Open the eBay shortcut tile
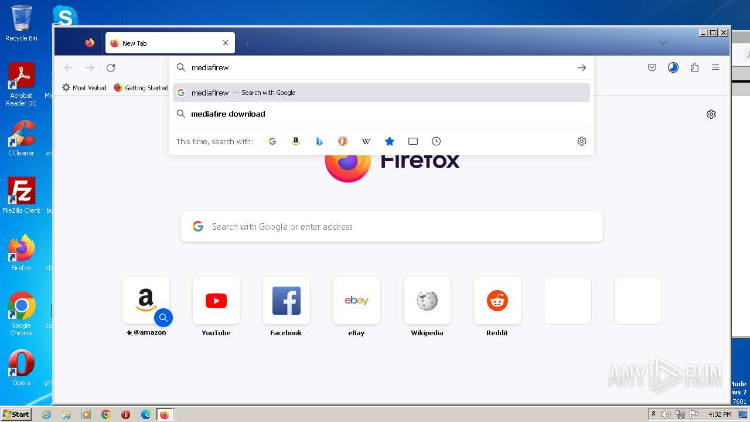This screenshot has height=422, width=750. (x=357, y=301)
